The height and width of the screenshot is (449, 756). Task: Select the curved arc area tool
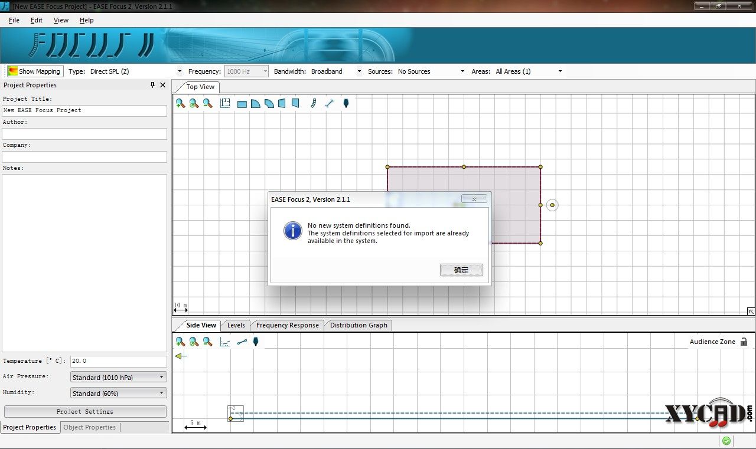[x=269, y=104]
